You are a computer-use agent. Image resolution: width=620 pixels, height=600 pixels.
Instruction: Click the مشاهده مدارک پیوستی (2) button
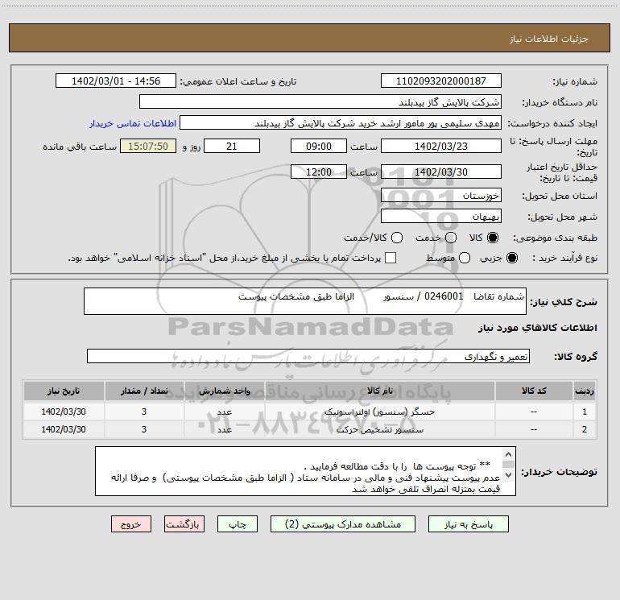(343, 524)
